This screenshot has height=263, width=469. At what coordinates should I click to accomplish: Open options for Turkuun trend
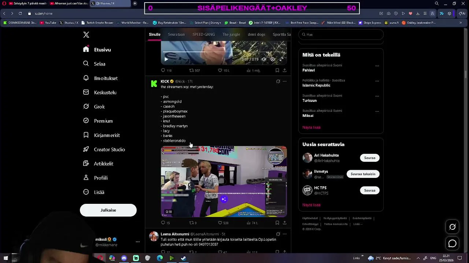pyautogui.click(x=377, y=96)
